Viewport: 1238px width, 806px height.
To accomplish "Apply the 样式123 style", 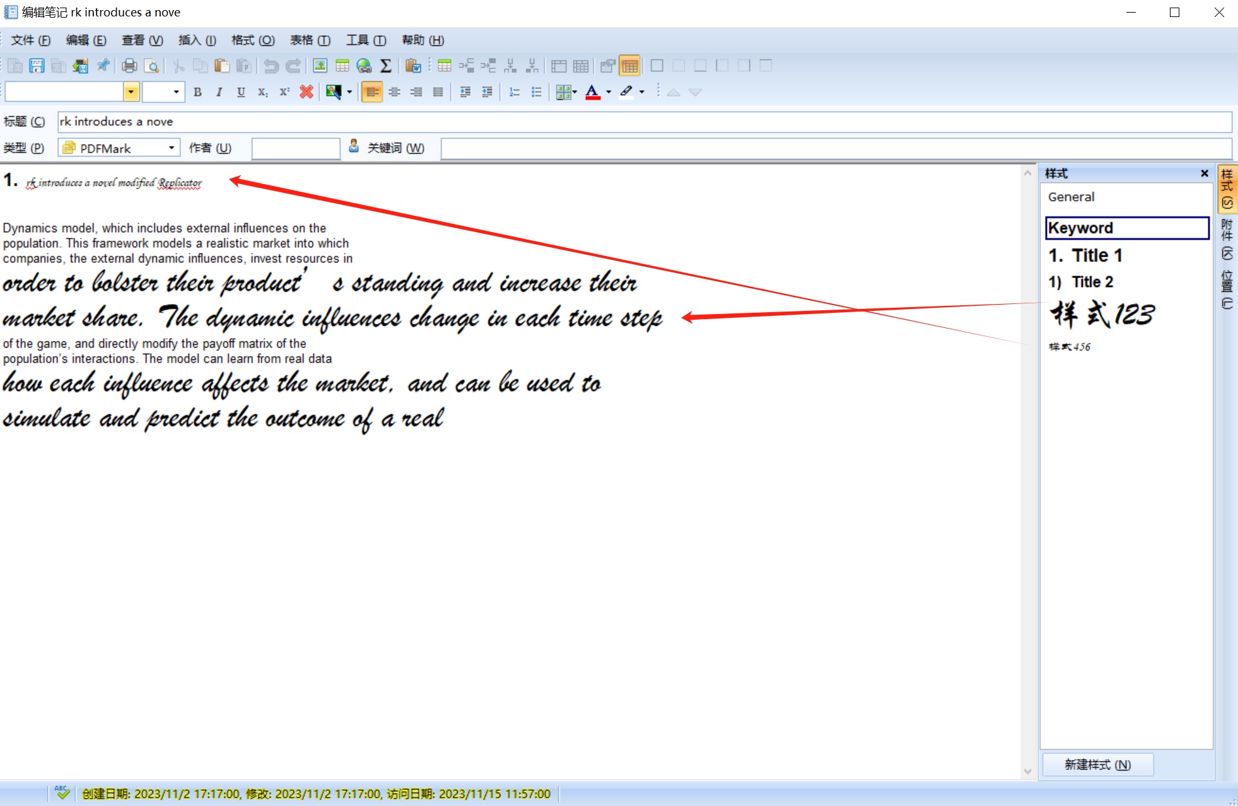I will click(1102, 314).
